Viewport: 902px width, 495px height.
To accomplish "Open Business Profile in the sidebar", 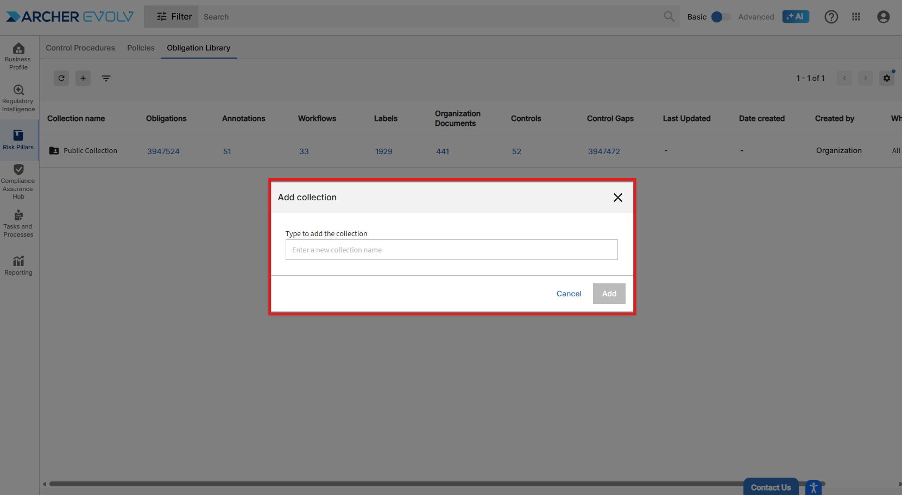I will tap(18, 56).
